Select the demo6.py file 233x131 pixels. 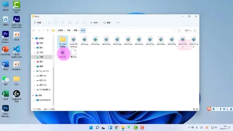pos(139,41)
